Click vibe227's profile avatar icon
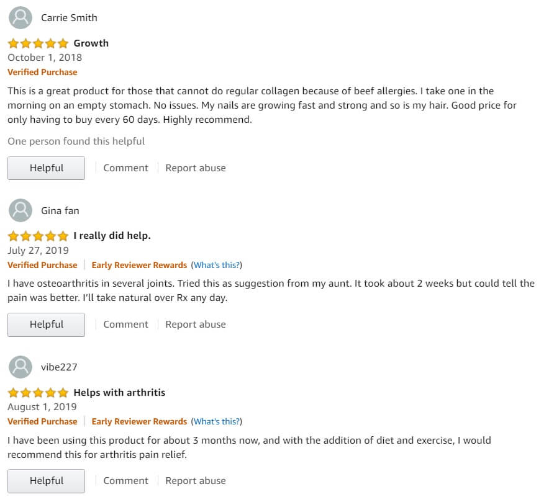 point(20,367)
